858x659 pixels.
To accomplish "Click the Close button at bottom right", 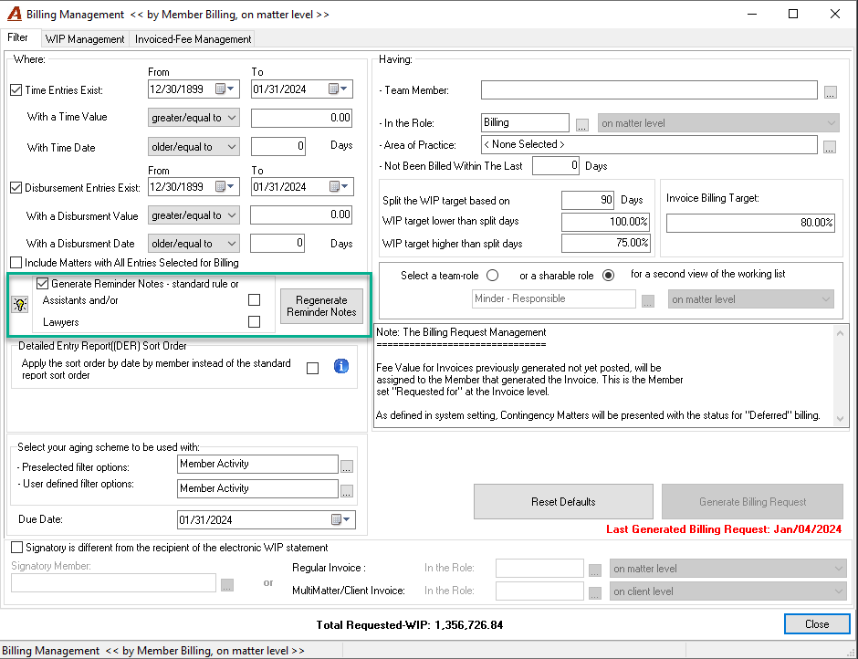I will 817,624.
